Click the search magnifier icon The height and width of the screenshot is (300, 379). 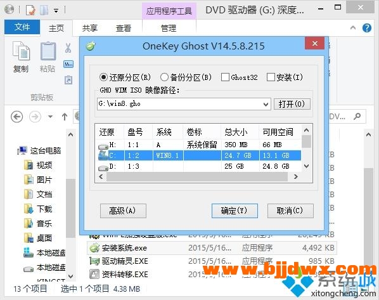point(357,116)
